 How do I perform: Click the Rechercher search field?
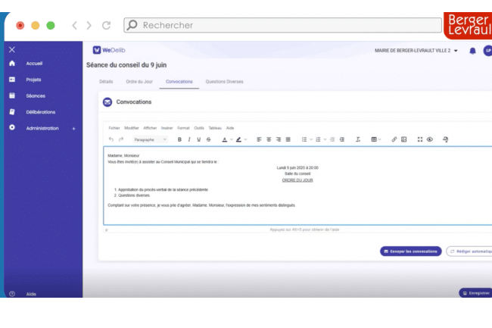282,25
